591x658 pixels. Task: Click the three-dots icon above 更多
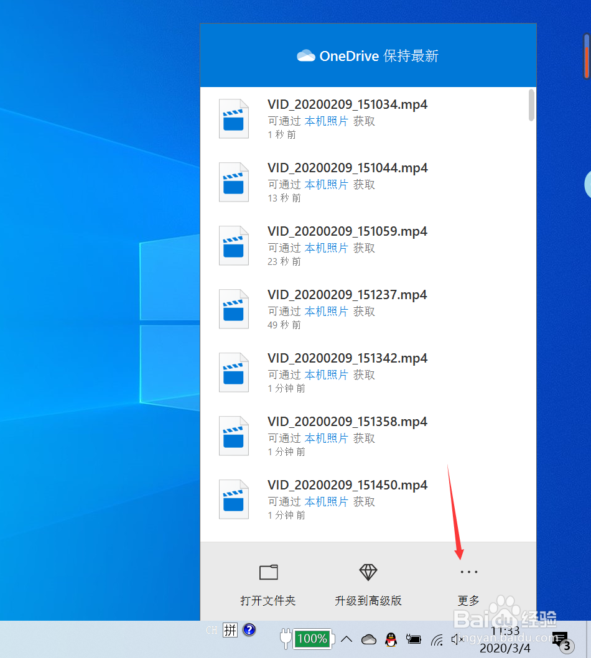[x=469, y=572]
